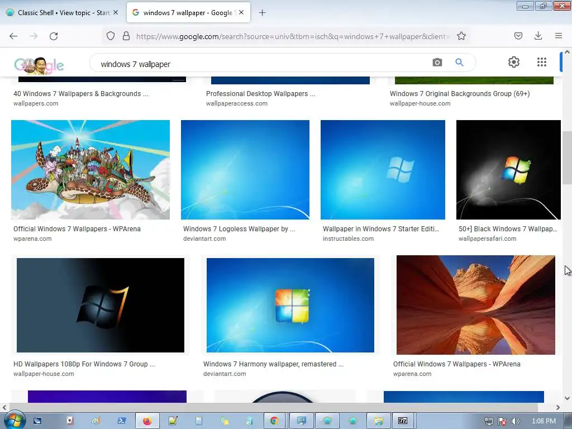
Task: Open the Firefox downloads panel
Action: [538, 36]
